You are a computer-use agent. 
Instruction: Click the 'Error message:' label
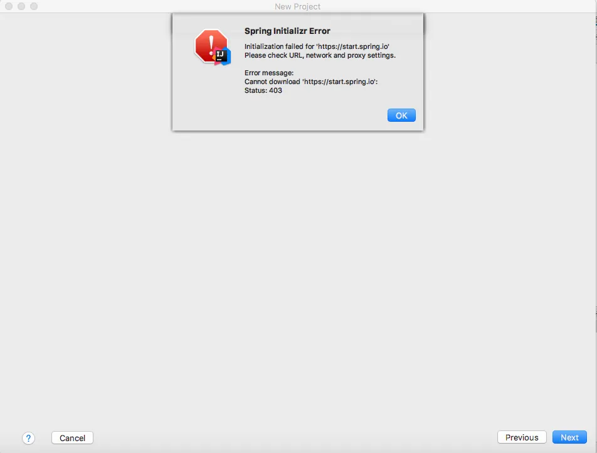(x=269, y=73)
